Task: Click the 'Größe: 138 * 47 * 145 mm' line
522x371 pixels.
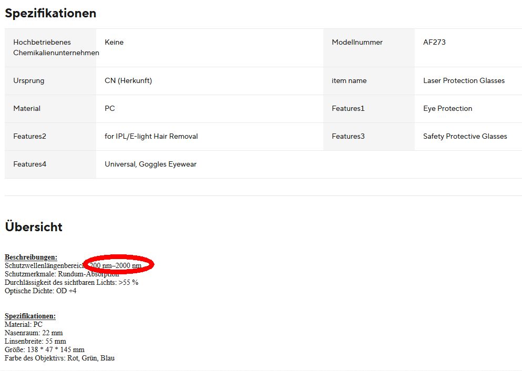Action: (45, 349)
